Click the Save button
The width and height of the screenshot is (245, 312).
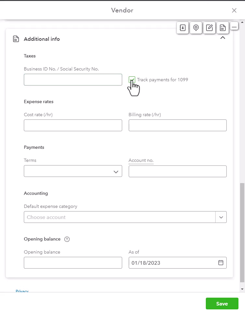222,304
